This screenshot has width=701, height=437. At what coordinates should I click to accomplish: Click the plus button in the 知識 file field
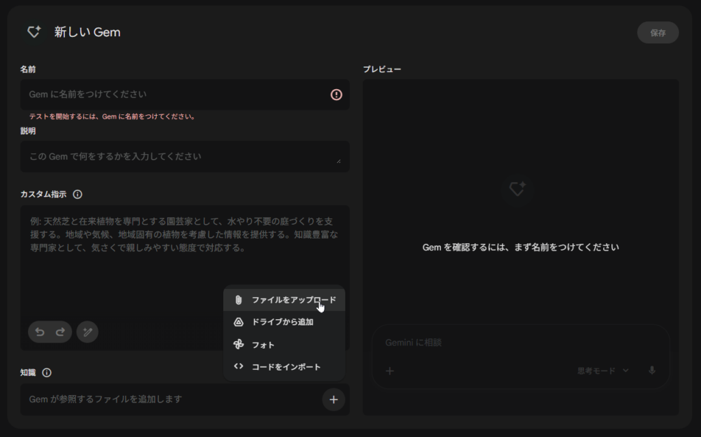pos(333,399)
